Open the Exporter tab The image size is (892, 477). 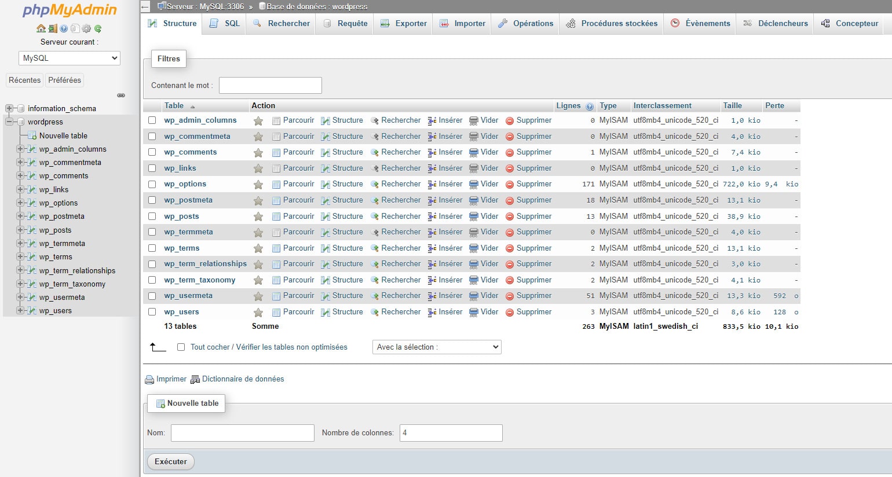[404, 24]
